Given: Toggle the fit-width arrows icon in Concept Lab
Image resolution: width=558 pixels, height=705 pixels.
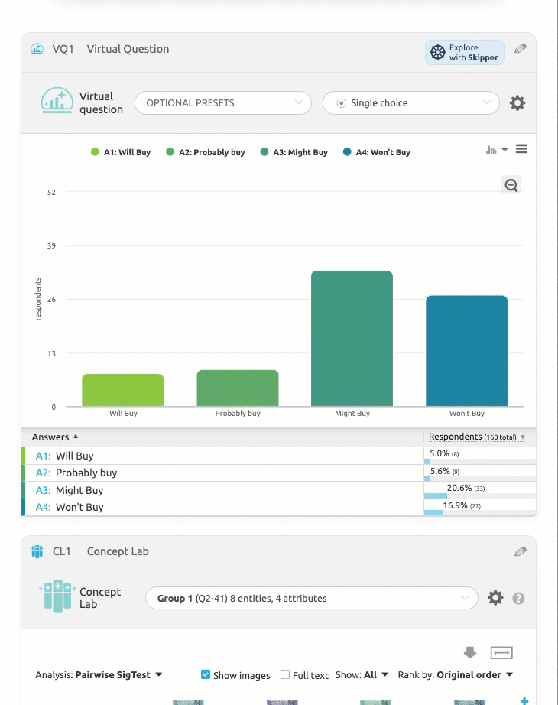Looking at the screenshot, I should point(501,652).
